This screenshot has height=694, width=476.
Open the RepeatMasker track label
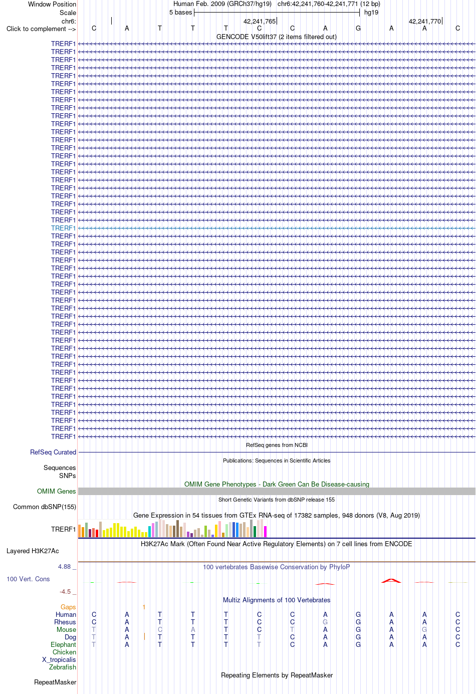55,682
